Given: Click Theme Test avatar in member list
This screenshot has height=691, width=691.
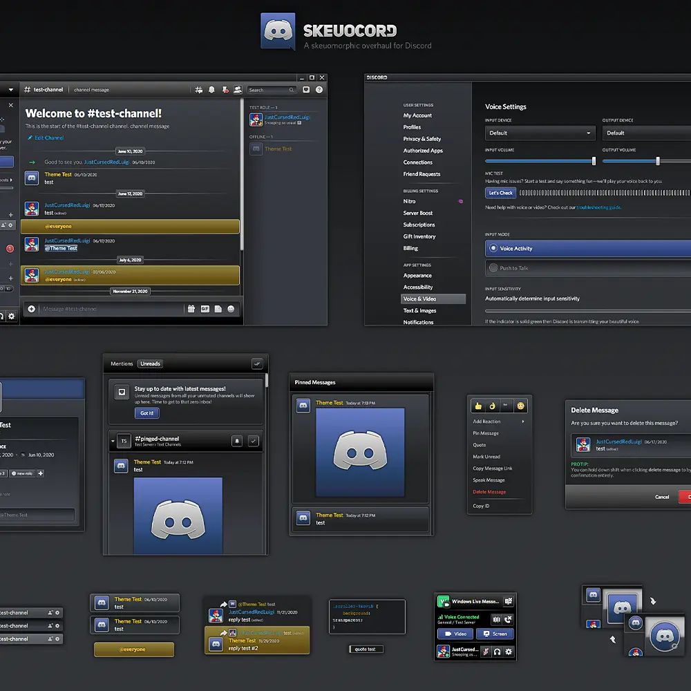Looking at the screenshot, I should tap(256, 149).
